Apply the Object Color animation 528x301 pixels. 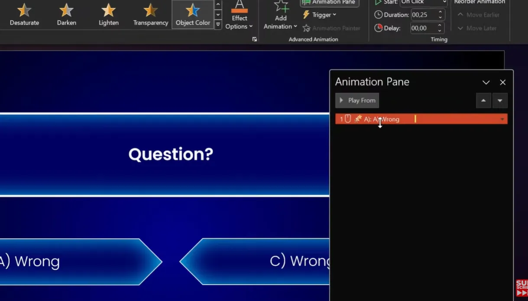pyautogui.click(x=193, y=14)
